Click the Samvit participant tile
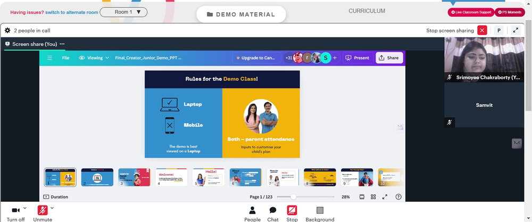532x222 pixels. click(484, 105)
